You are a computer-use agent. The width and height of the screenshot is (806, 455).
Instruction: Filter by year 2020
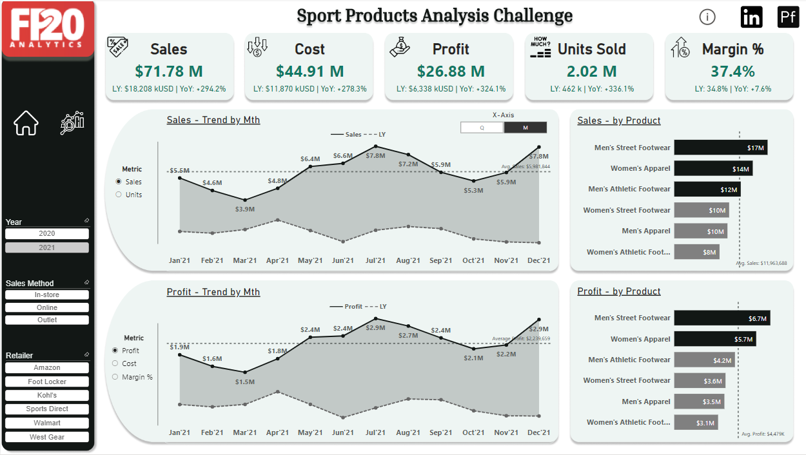[x=47, y=234]
